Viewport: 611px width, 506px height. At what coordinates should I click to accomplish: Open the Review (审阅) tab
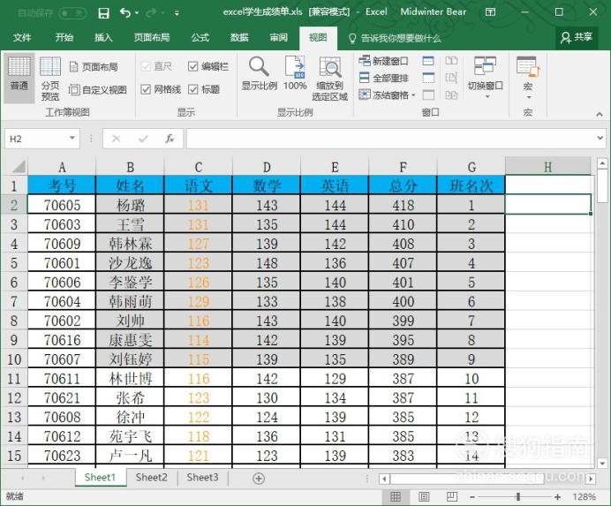point(279,38)
